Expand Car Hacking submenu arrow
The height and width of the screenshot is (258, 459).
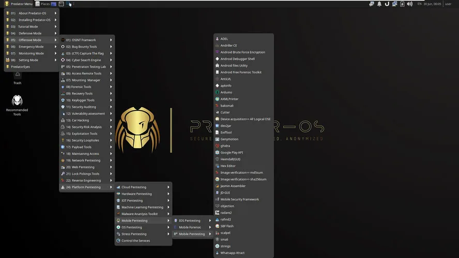tap(111, 120)
